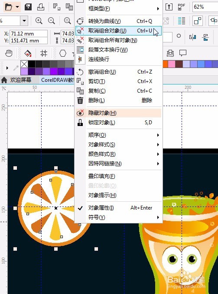The width and height of the screenshot is (218, 294).
Task: Click the rotation angle circle icon
Action: click(x=179, y=36)
